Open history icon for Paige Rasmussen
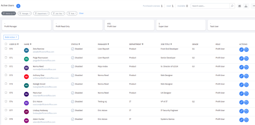This screenshot has width=255, height=125. [246, 58]
